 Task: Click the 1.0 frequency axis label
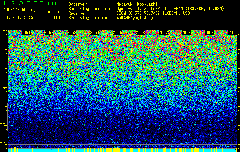[3, 68]
